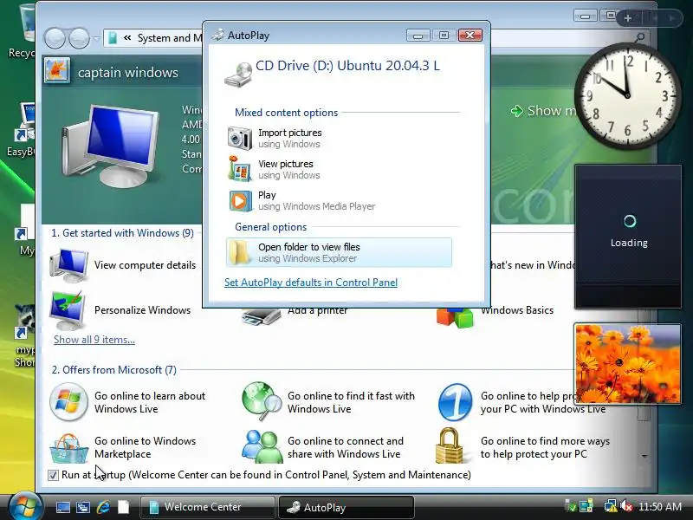Click Personalize Windows label
The width and height of the screenshot is (693, 520).
click(x=142, y=310)
